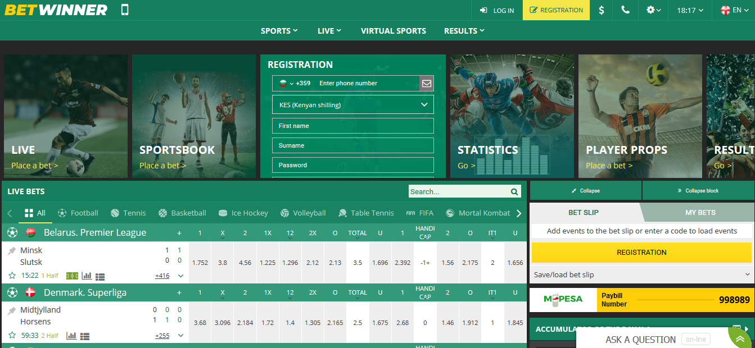Pin the Minsk vs Slutsk match
Screen dimensions: 755x348
click(12, 251)
